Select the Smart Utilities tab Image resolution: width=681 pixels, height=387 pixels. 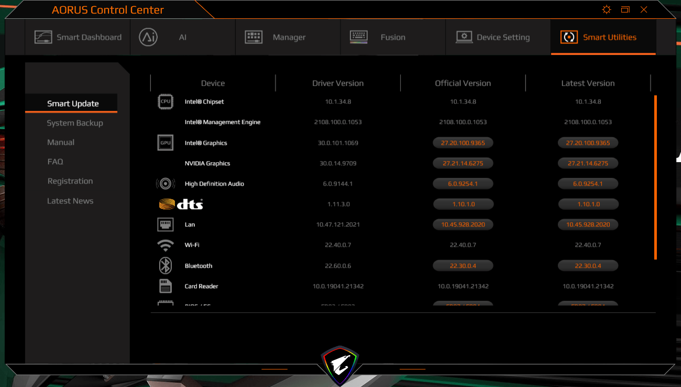point(603,37)
